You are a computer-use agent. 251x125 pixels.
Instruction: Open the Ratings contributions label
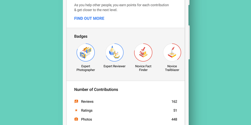tap(87, 110)
